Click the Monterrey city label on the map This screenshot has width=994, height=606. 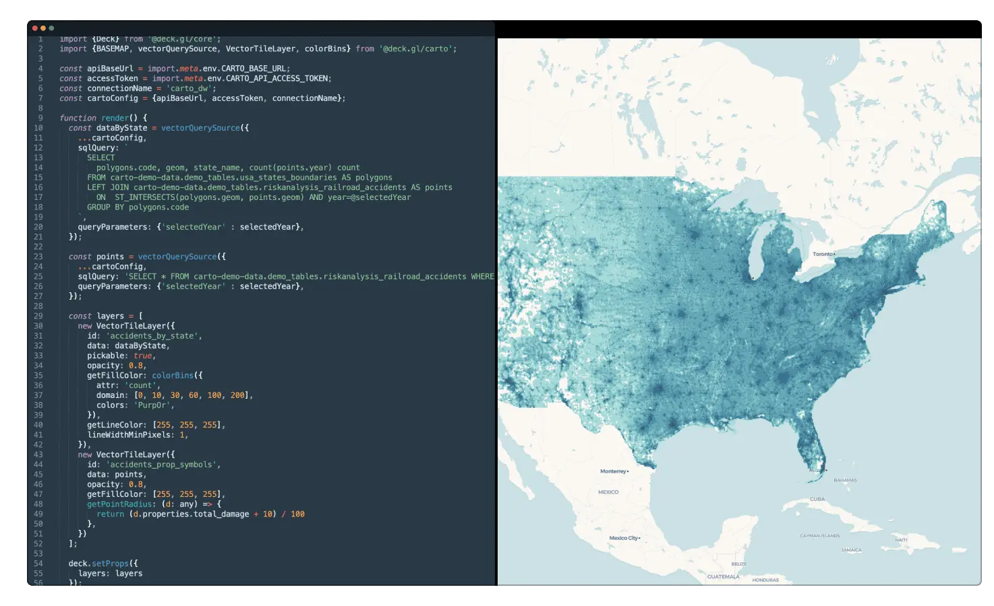click(x=612, y=471)
